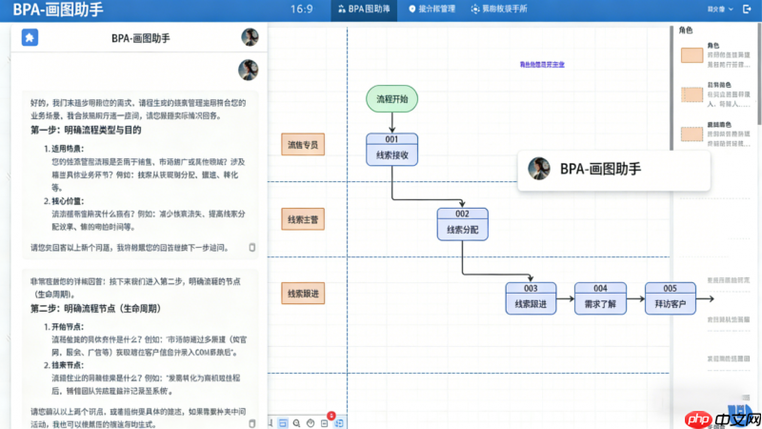Open the second top navigation tab with pin icon
Image resolution: width=762 pixels, height=429 pixels.
coord(431,9)
